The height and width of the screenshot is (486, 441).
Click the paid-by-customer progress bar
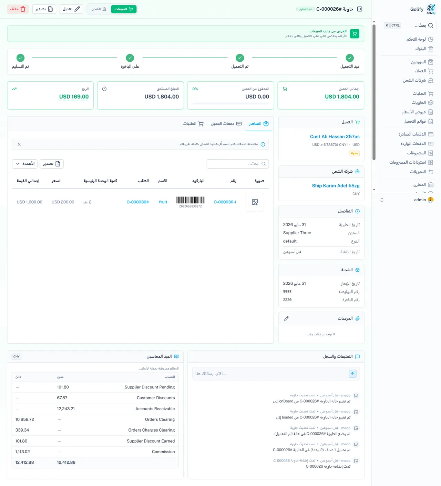point(231,103)
